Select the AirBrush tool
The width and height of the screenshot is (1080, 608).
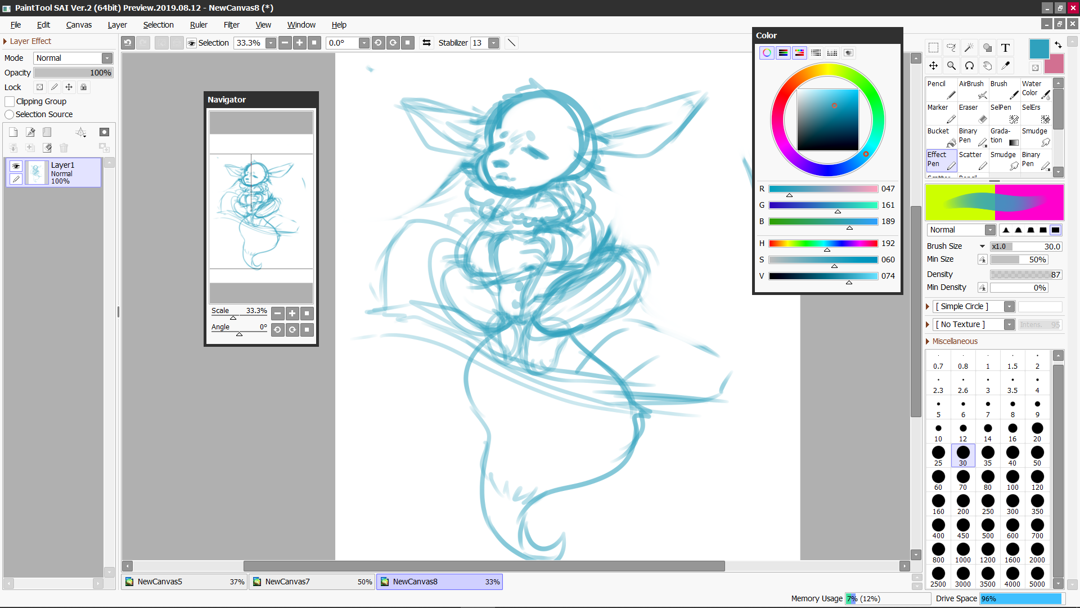973,90
